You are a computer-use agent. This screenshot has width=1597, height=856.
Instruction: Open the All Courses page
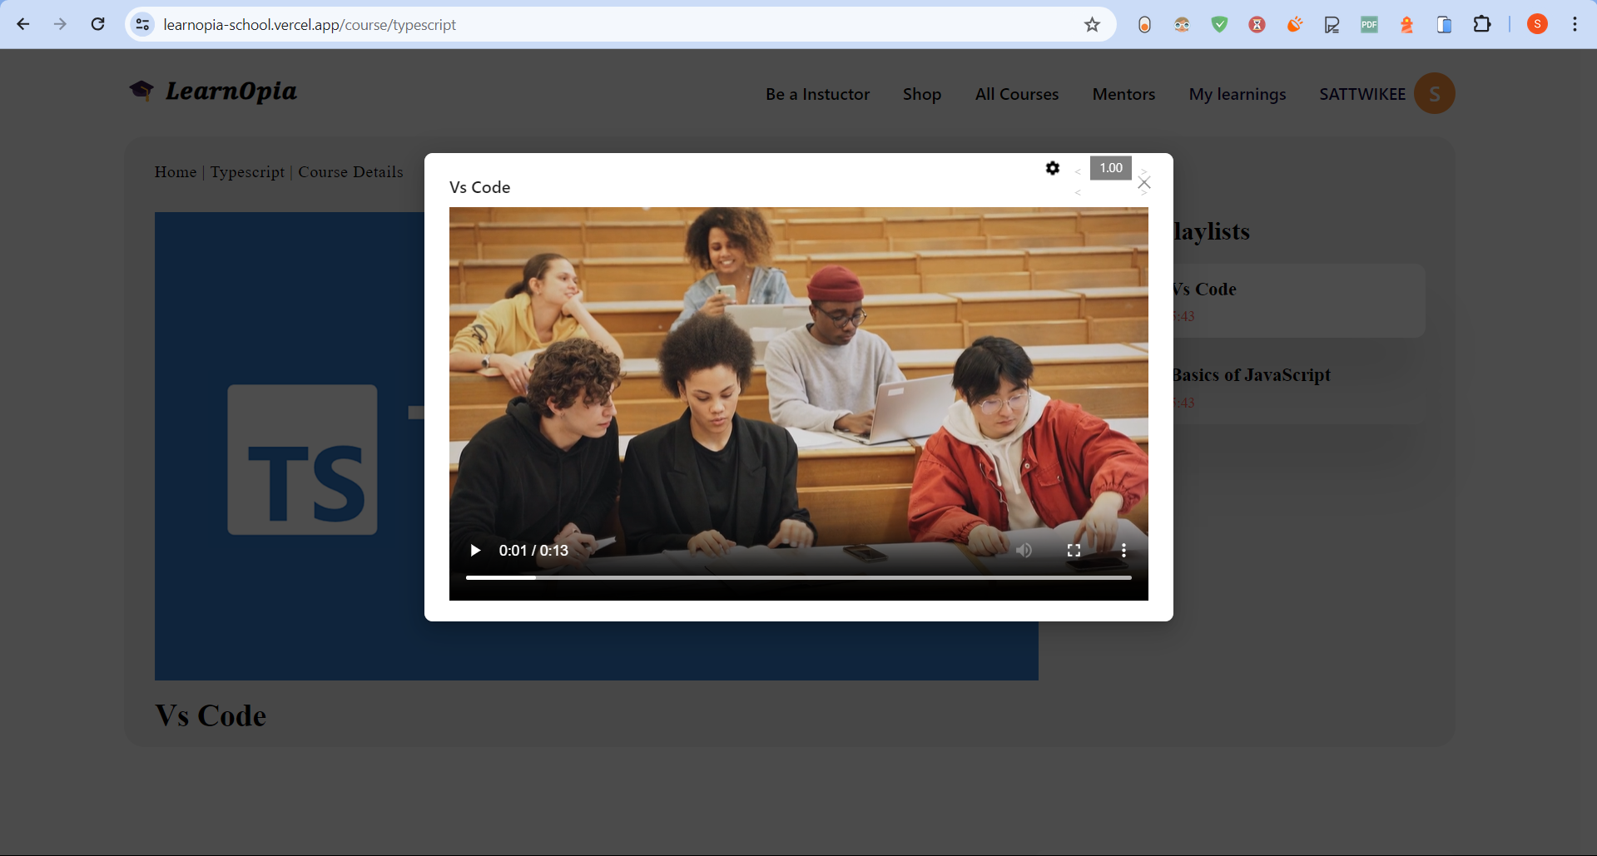point(1017,94)
